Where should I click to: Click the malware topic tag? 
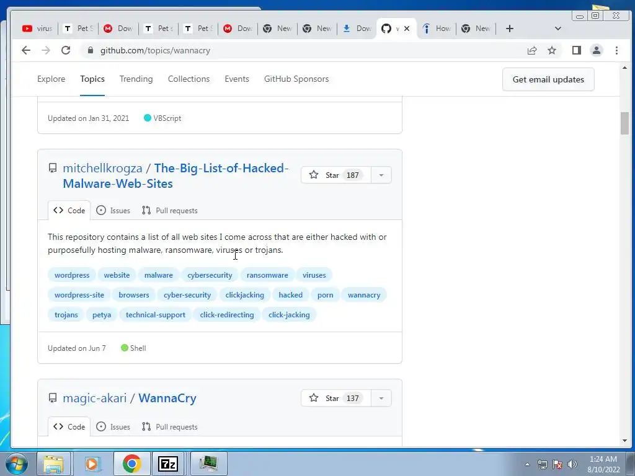158,275
